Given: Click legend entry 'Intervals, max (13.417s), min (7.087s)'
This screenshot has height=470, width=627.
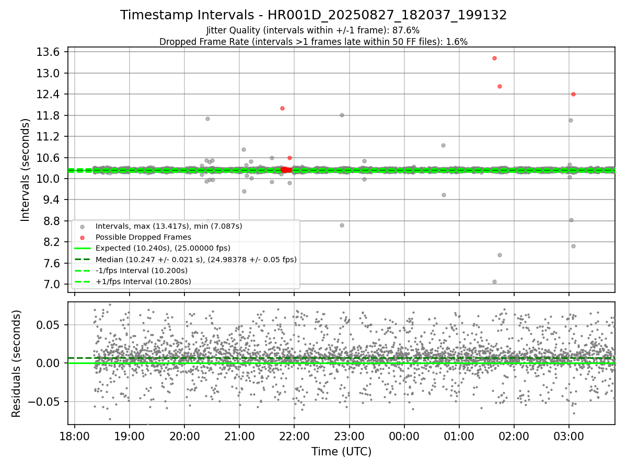Looking at the screenshot, I should point(169,226).
